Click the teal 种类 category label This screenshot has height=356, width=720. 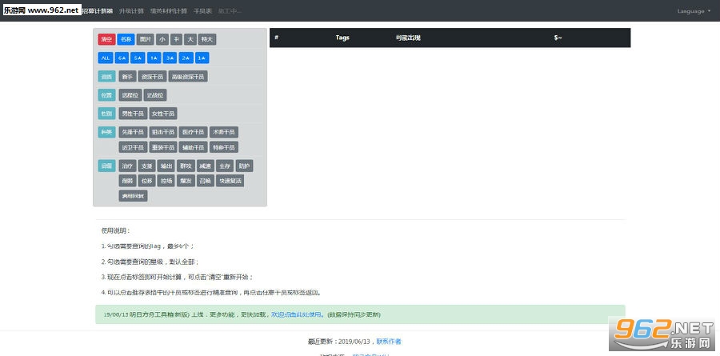106,132
